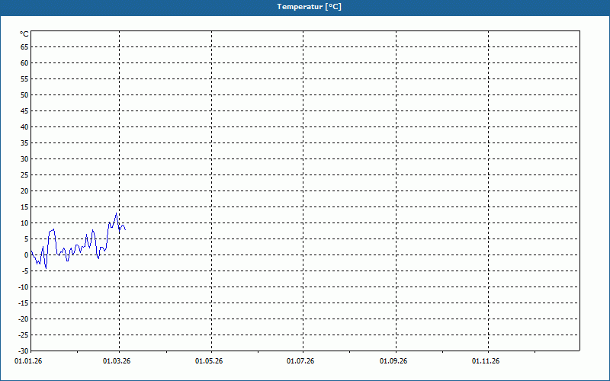The width and height of the screenshot is (610, 381).
Task: Pick the 01.09.26 date label
Action: coord(393,360)
